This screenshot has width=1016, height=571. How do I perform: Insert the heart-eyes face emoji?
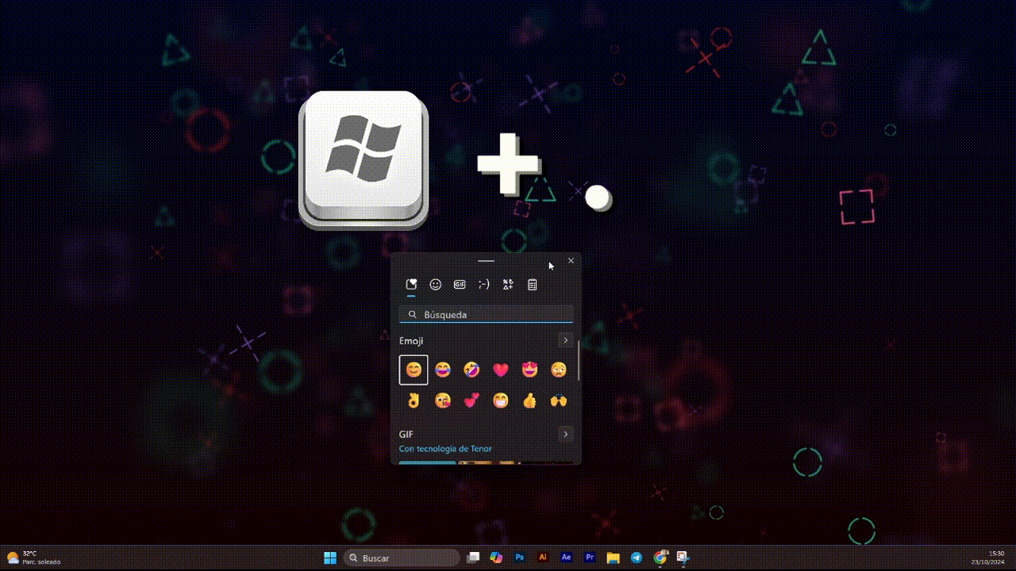(529, 370)
